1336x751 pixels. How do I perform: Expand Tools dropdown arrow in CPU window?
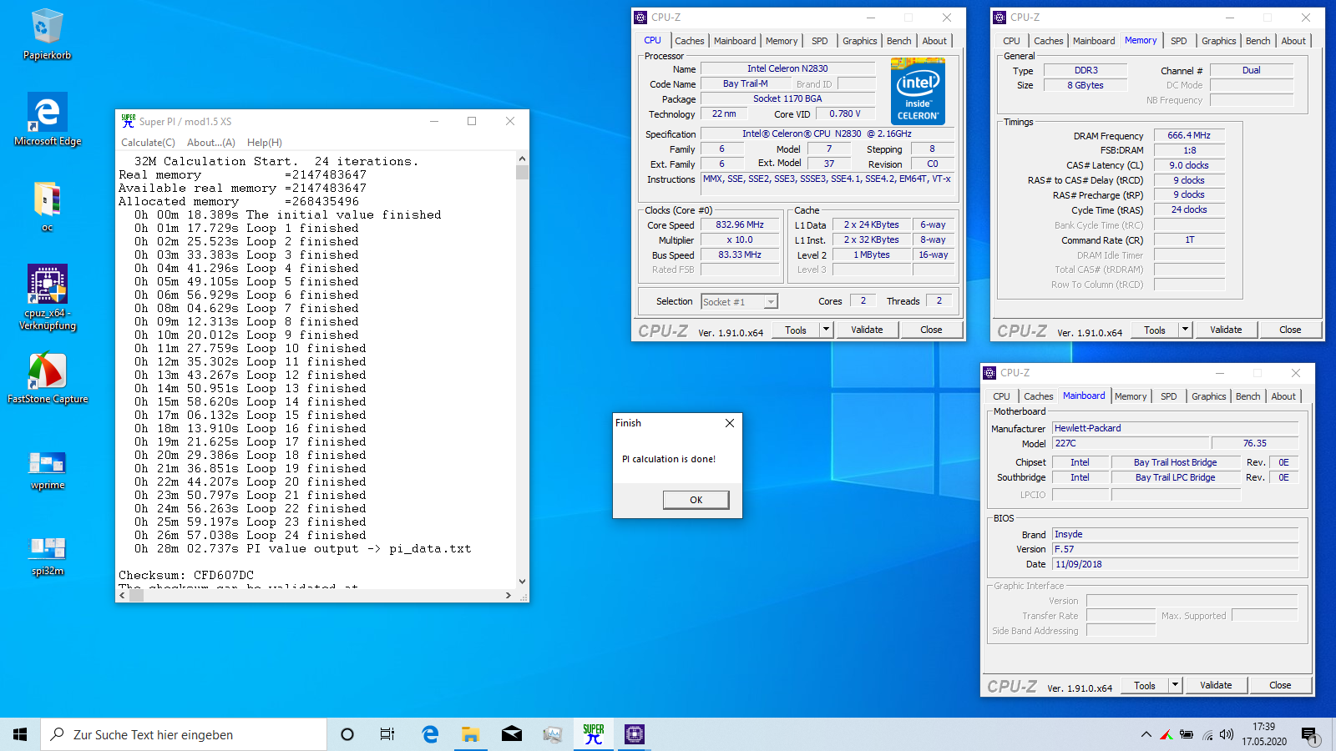827,330
